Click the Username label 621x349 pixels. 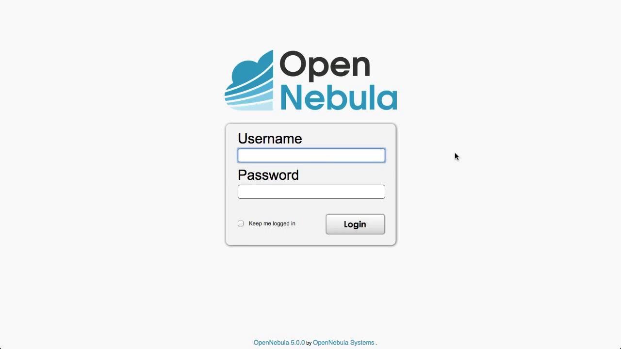pos(270,139)
